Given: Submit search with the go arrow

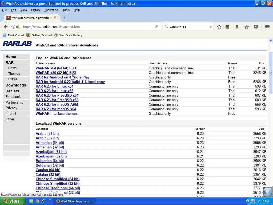Looking at the screenshot, I should [211, 27].
